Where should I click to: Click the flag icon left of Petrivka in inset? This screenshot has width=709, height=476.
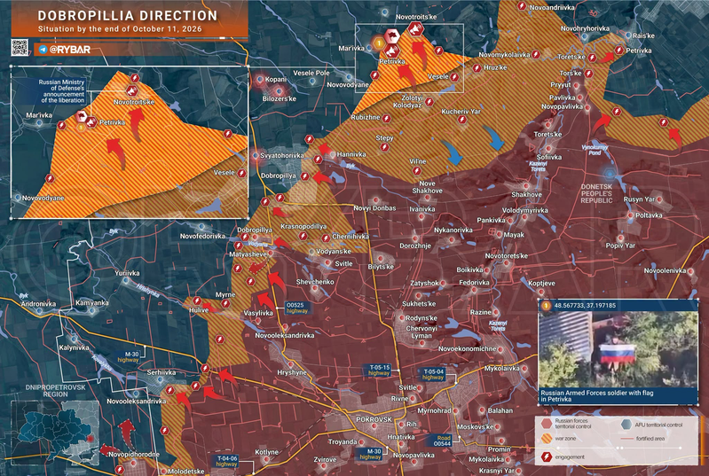[82, 116]
